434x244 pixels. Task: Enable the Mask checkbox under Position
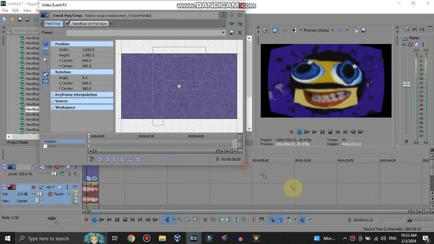45,146
